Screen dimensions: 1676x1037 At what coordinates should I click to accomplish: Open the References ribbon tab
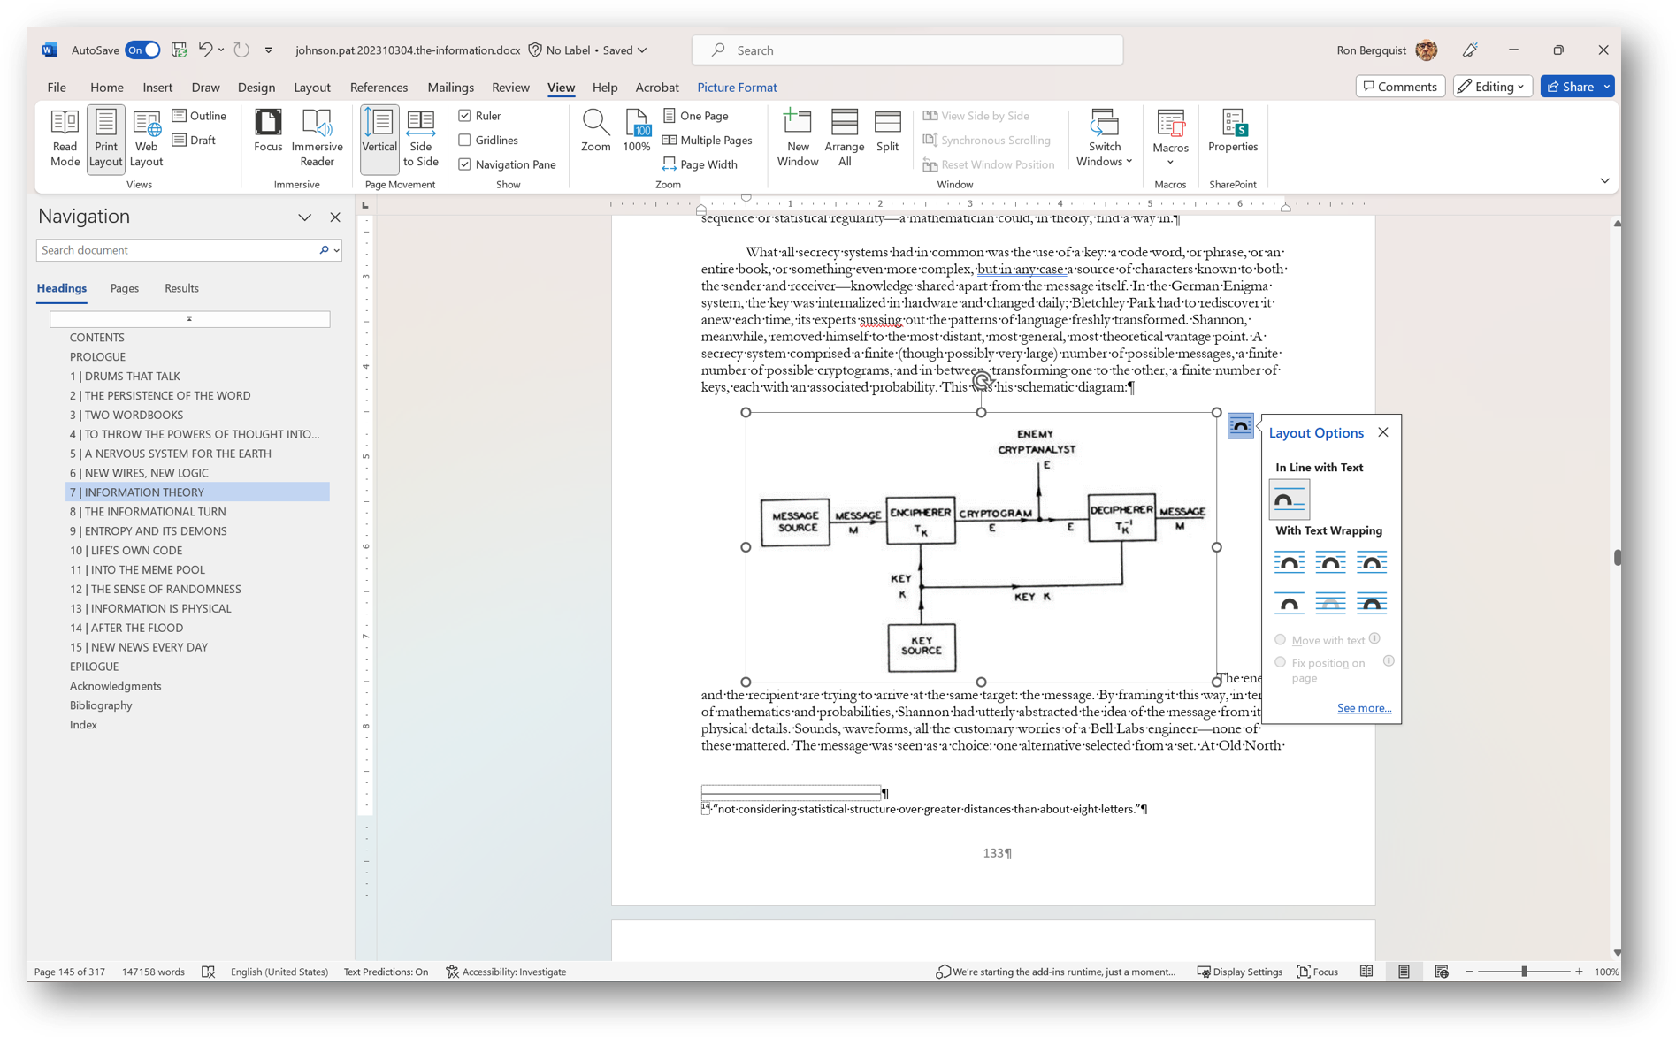(379, 87)
